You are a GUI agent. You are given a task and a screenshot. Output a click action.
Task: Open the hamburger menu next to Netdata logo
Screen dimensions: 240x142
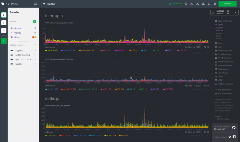[35, 4]
